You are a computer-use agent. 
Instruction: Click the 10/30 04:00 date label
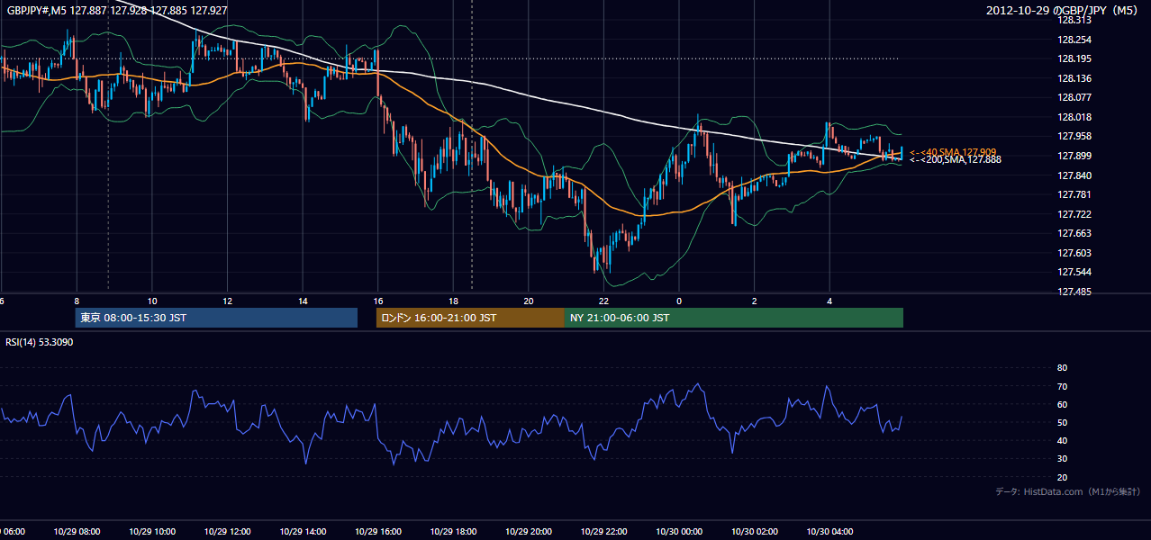click(829, 531)
